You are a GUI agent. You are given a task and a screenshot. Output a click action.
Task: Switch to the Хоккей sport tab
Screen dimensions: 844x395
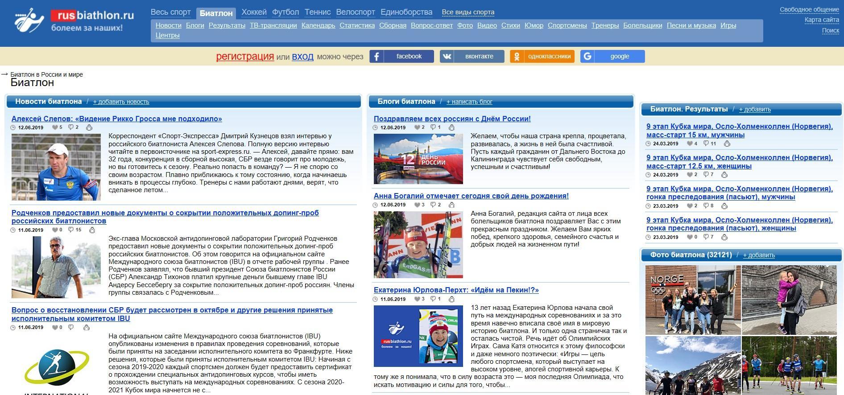coord(254,12)
